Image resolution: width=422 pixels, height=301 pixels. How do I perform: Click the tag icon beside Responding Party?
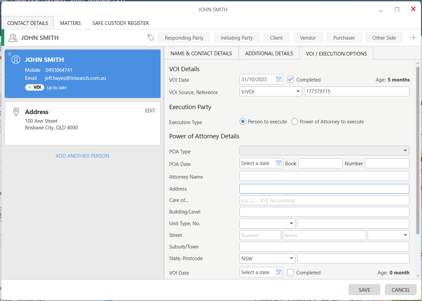tap(151, 38)
